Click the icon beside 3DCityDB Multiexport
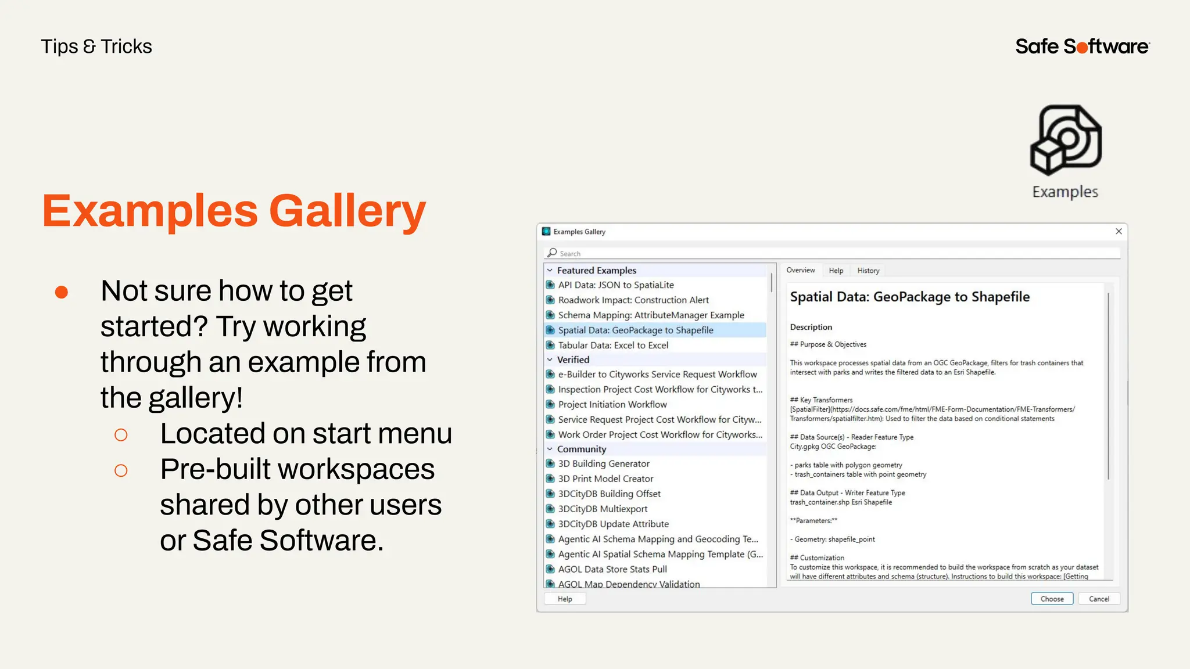 click(550, 509)
